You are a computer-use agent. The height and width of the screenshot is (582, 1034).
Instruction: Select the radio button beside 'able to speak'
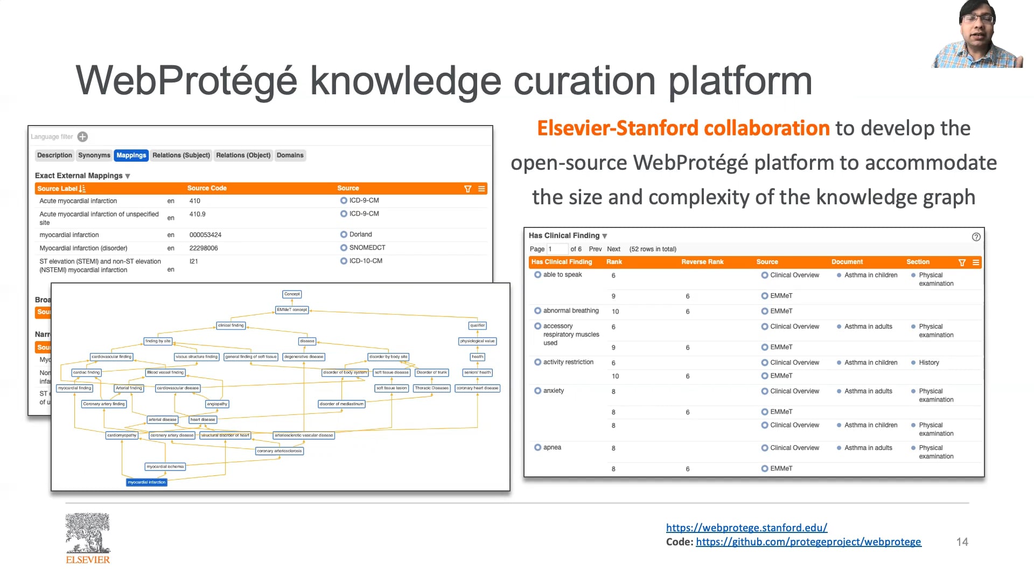[537, 274]
